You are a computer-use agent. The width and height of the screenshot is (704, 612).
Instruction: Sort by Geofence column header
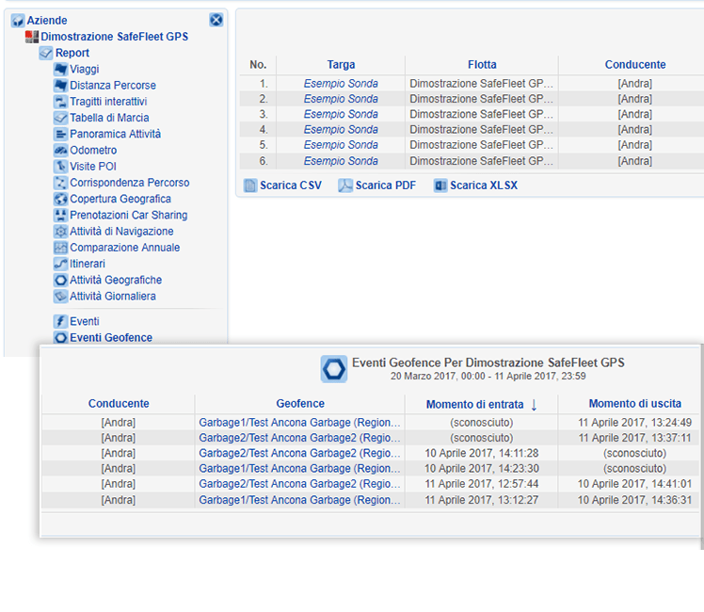pyautogui.click(x=300, y=404)
